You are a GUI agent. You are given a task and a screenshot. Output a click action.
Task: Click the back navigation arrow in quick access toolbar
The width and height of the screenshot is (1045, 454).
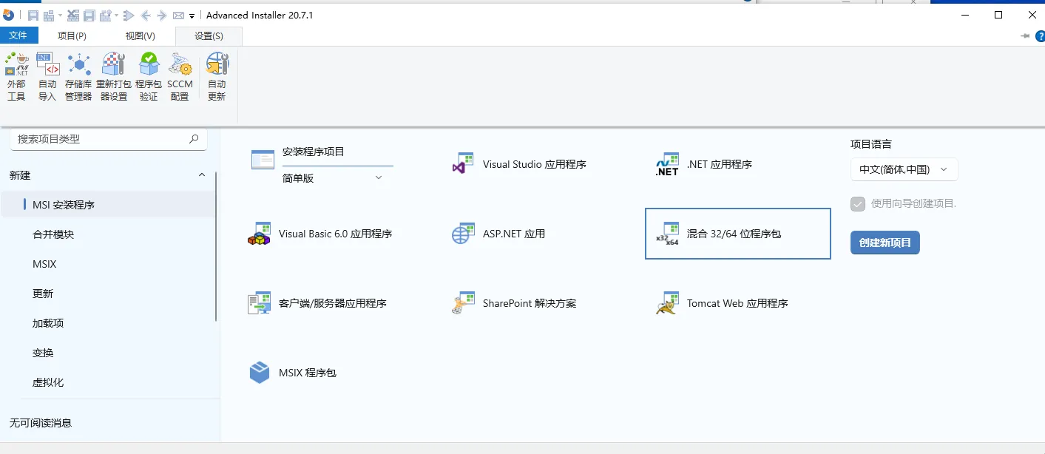tap(145, 14)
